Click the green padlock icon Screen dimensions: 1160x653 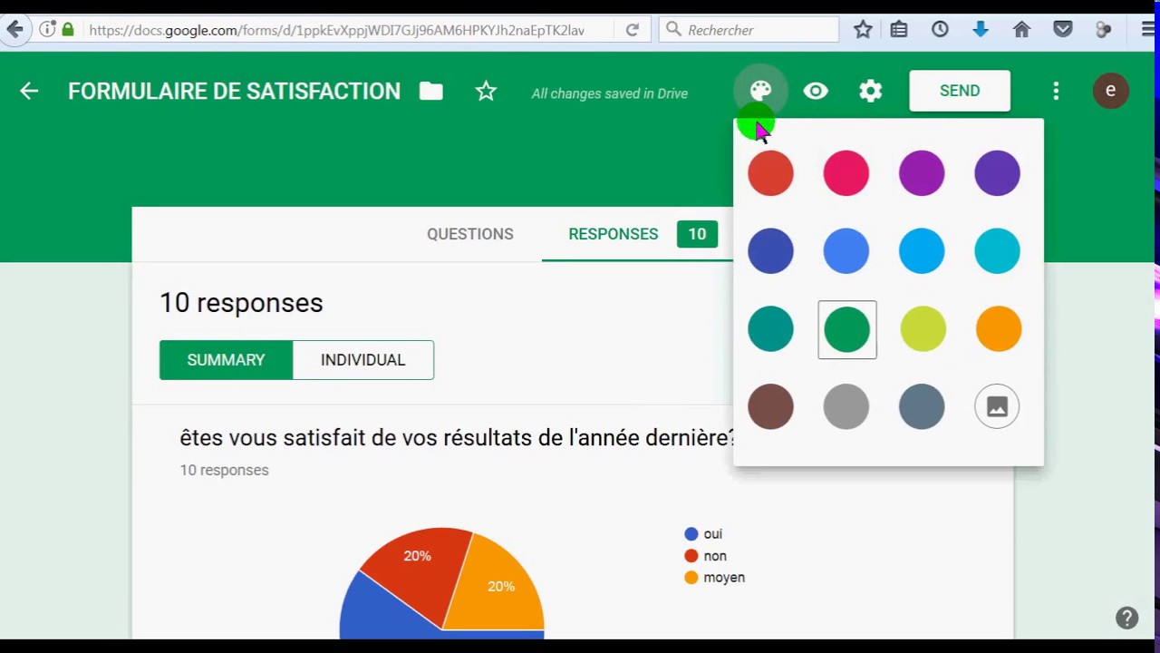(68, 30)
